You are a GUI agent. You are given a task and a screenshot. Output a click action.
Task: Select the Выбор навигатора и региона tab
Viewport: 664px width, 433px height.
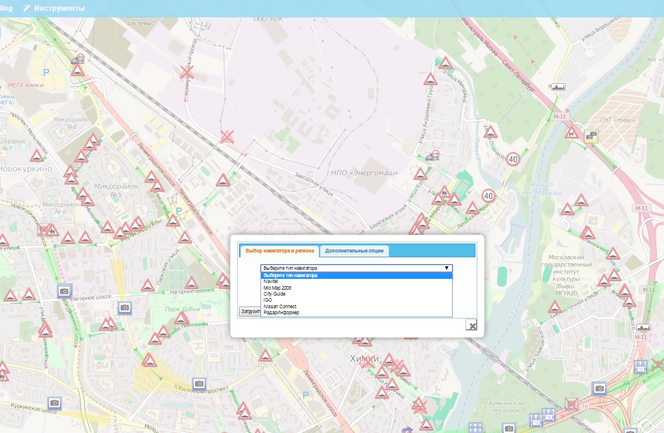point(279,251)
